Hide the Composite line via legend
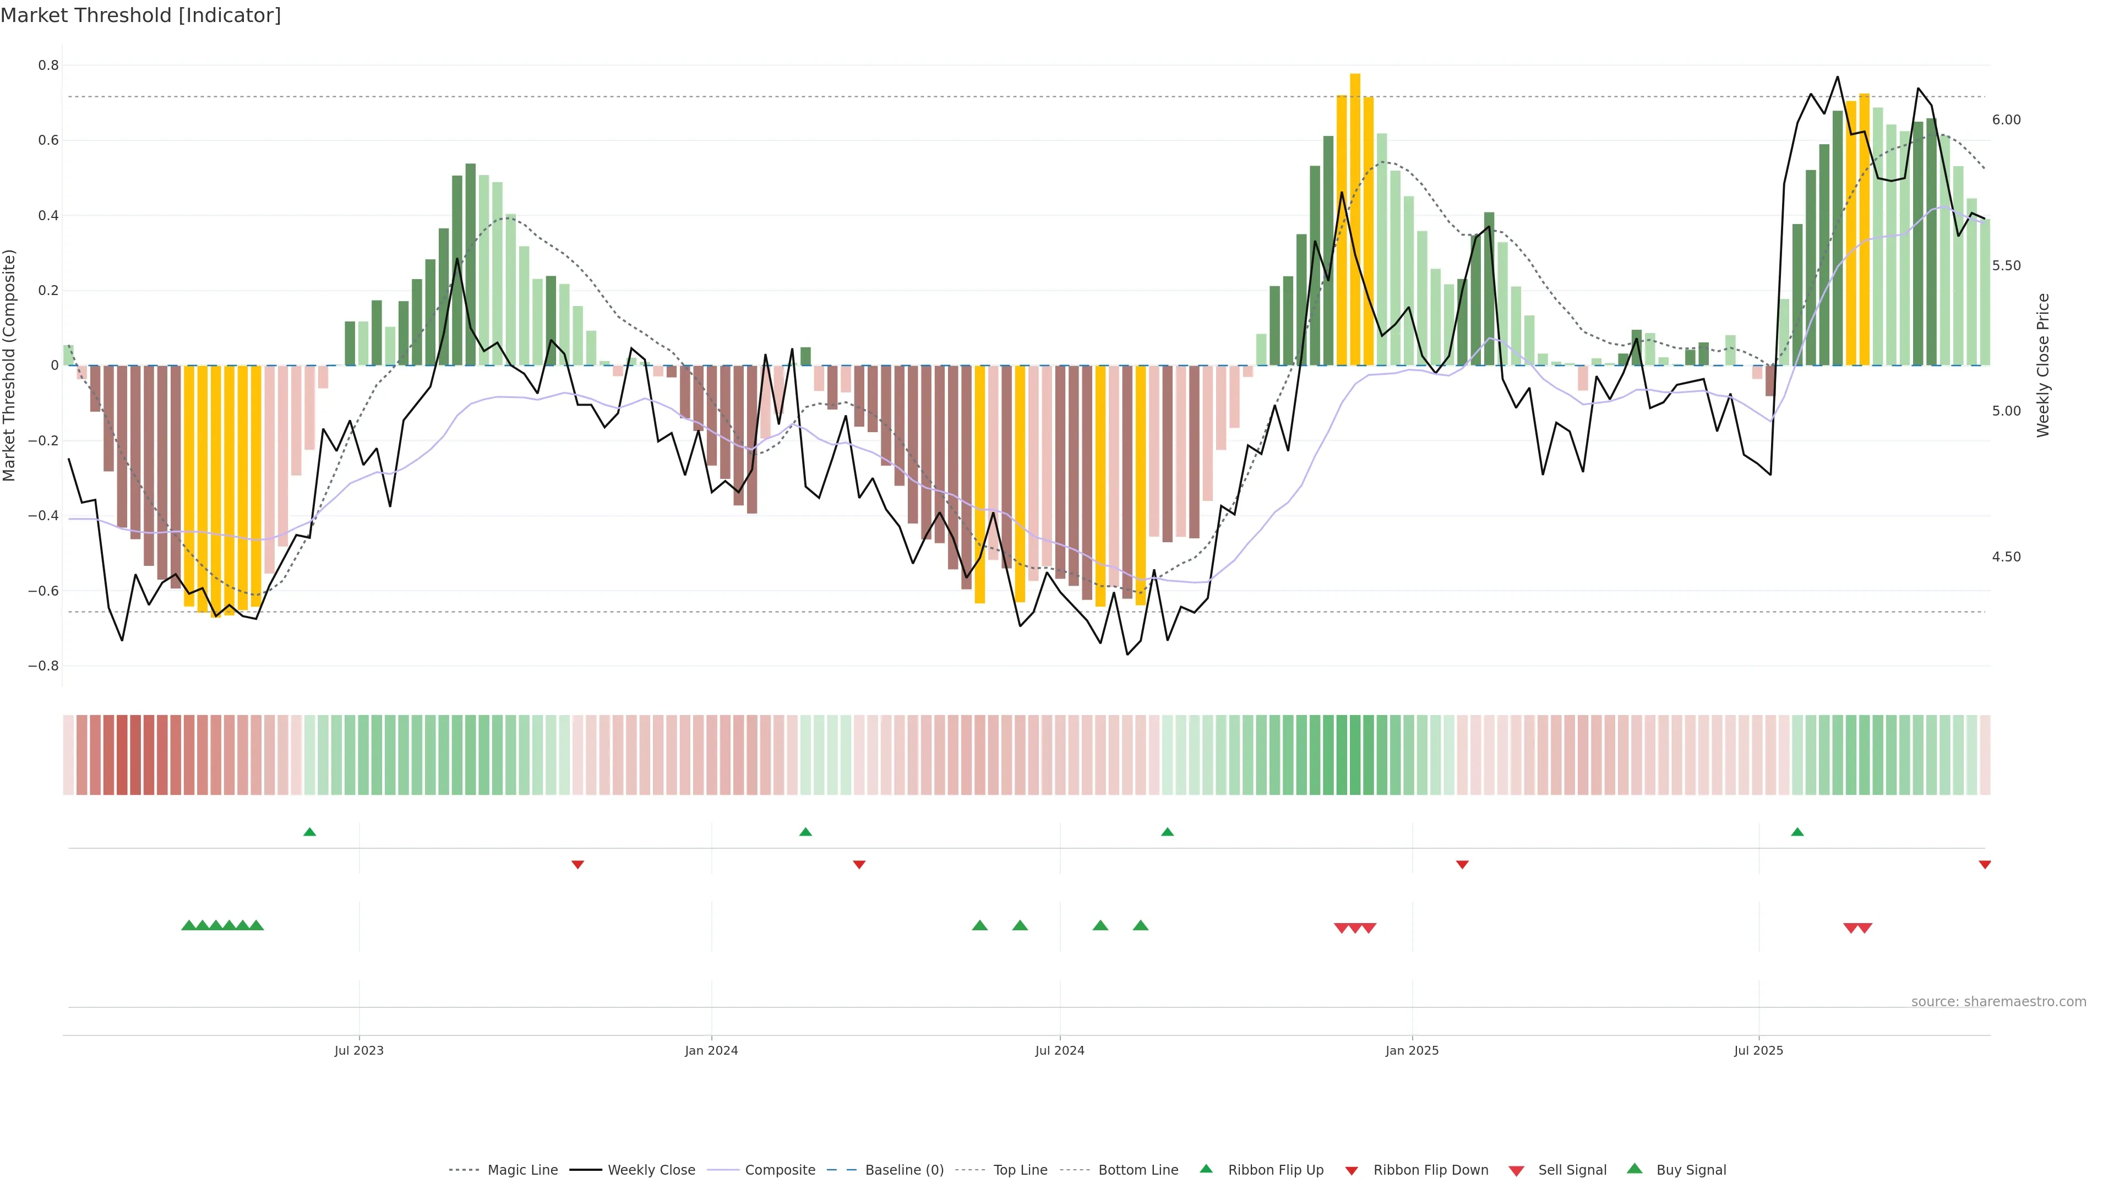 click(x=780, y=1170)
